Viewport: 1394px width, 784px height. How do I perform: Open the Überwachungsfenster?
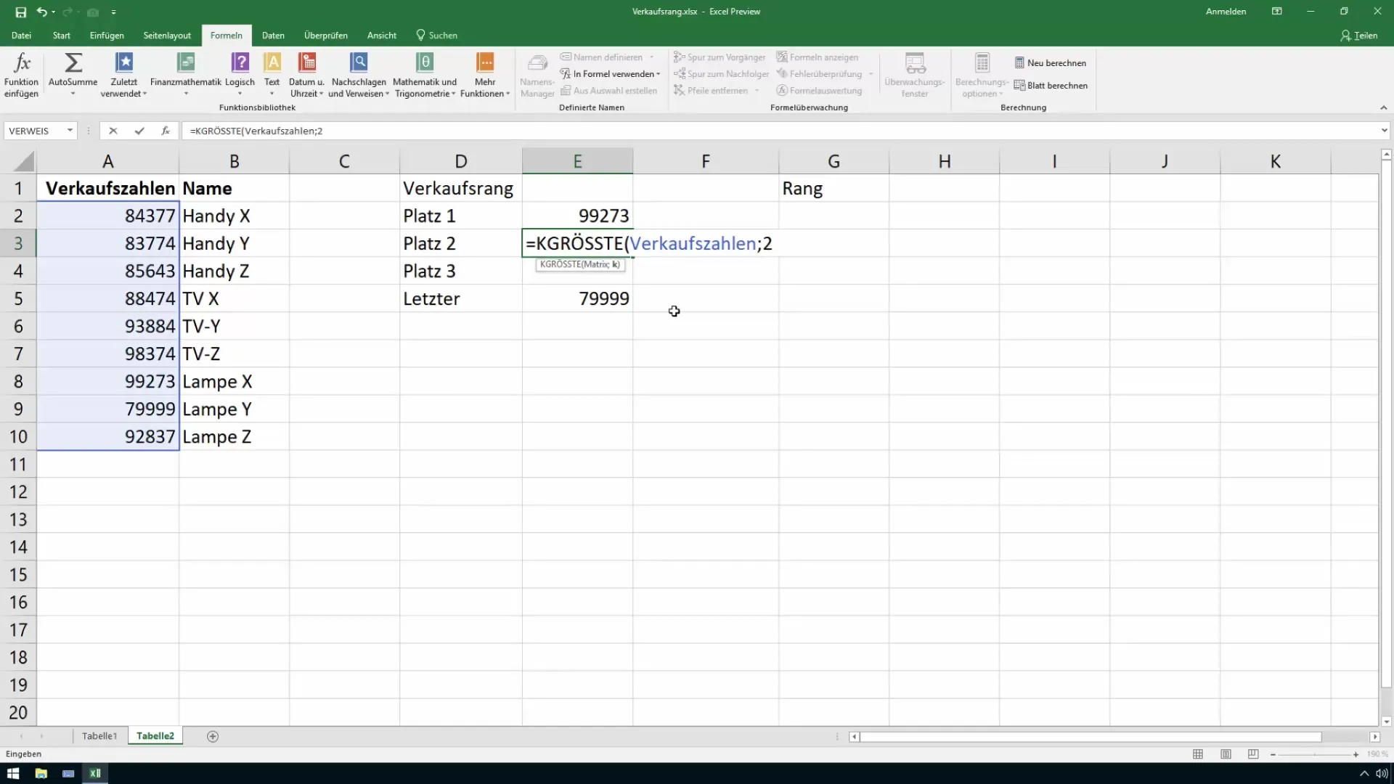(915, 75)
